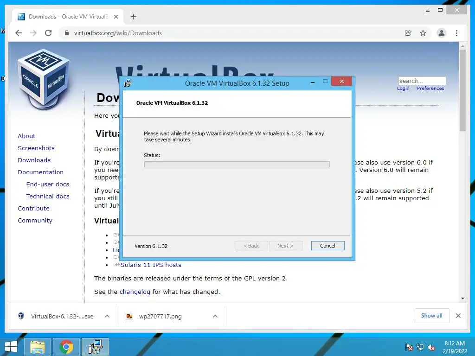Reload the VirtualBox downloads page
This screenshot has width=475, height=356.
48,33
